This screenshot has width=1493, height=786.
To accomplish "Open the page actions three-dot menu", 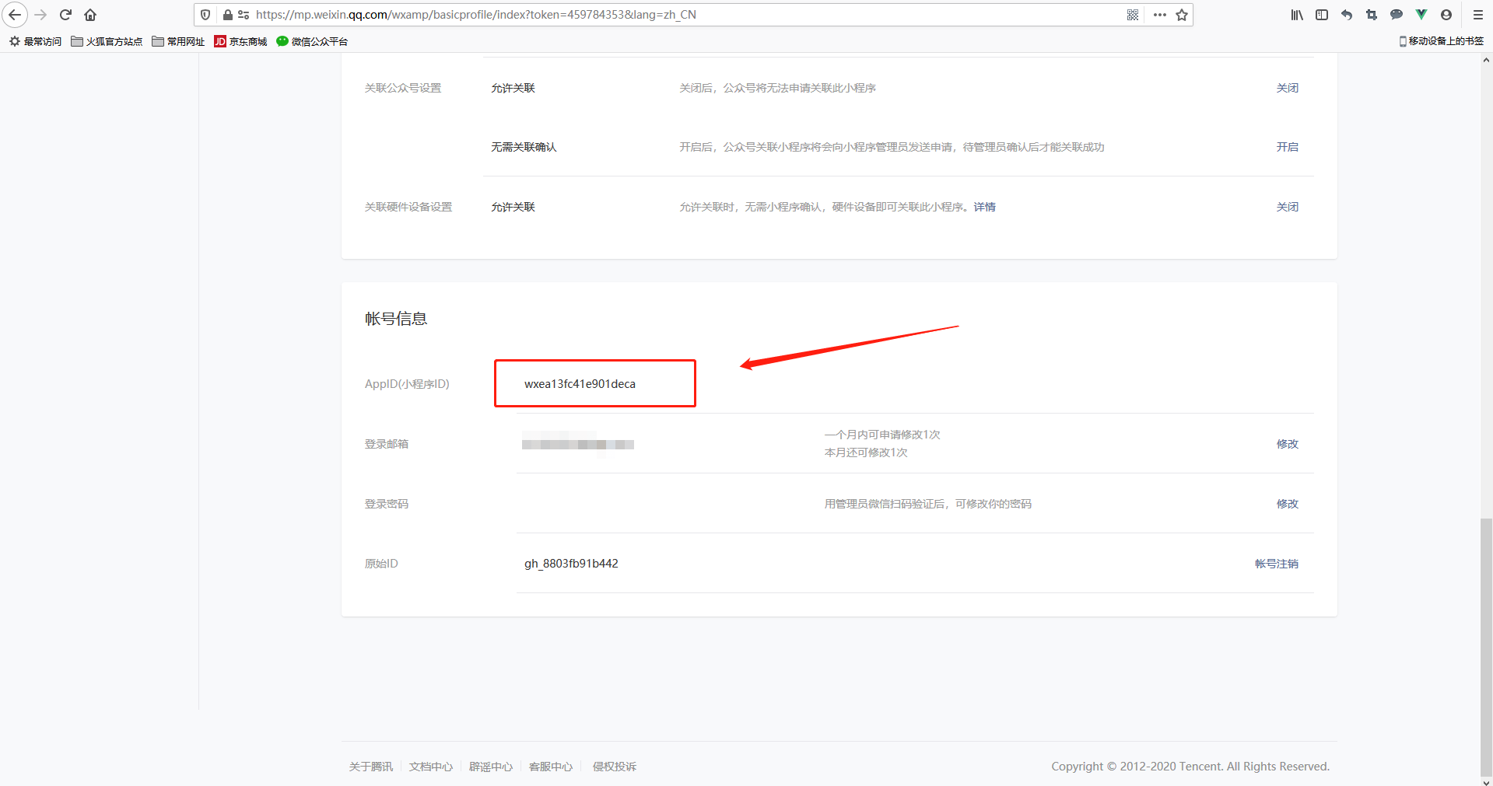I will coord(1159,15).
